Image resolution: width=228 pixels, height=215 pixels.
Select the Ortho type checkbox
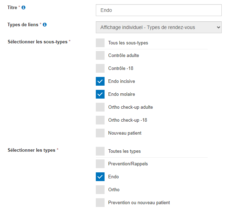point(100,190)
